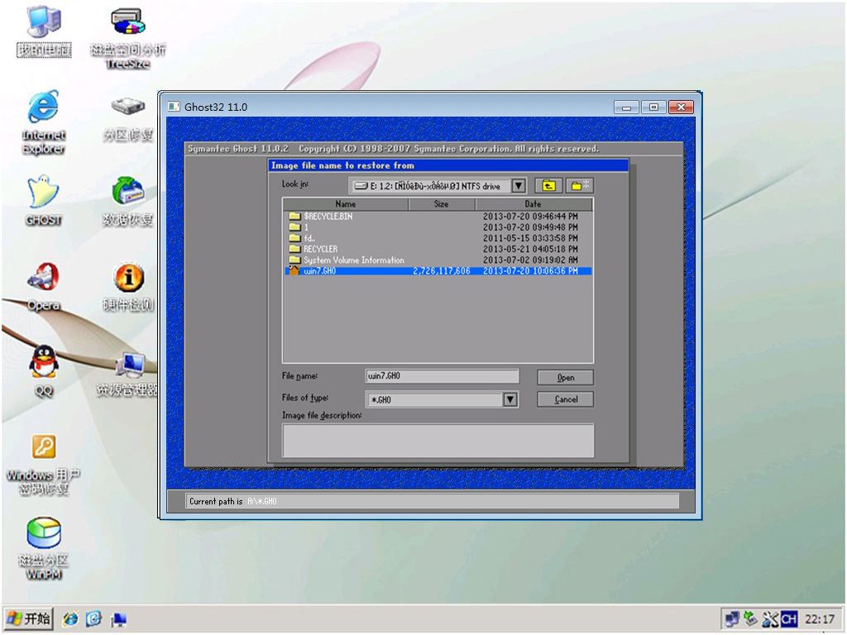
Task: Click the second quick launch browser icon
Action: click(94, 618)
